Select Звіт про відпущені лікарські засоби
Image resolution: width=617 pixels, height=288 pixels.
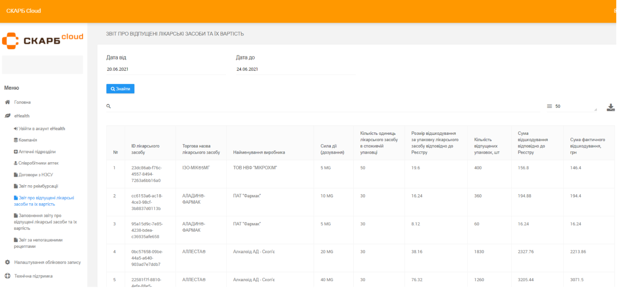pyautogui.click(x=44, y=201)
